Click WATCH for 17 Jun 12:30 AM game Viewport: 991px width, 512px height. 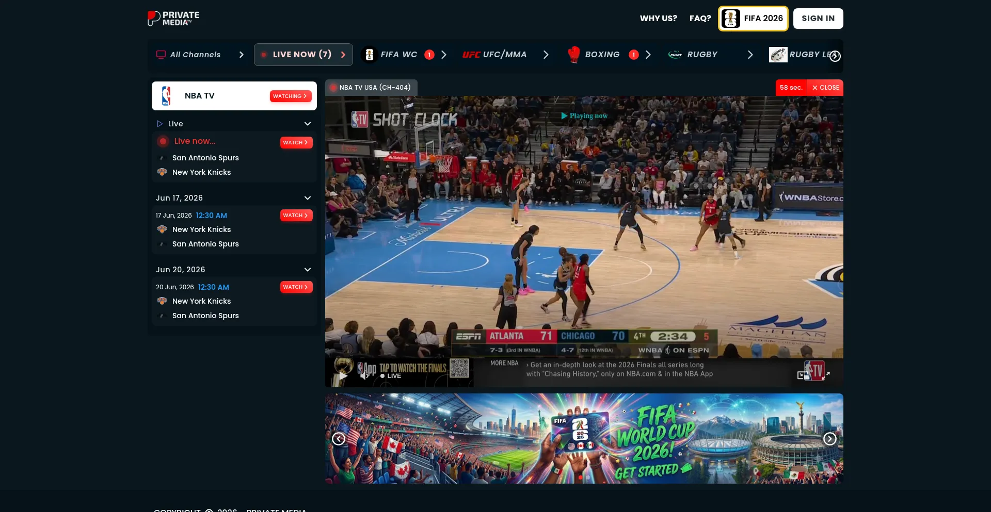point(296,216)
